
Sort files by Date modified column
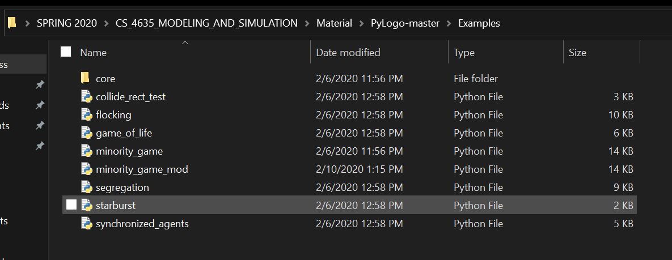click(348, 53)
